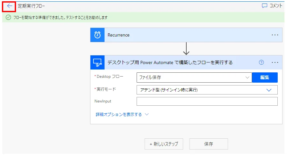Image resolution: width=287 pixels, height=155 pixels.
Task: Click the 定期実行フロー flow title
Action: pos(31,6)
